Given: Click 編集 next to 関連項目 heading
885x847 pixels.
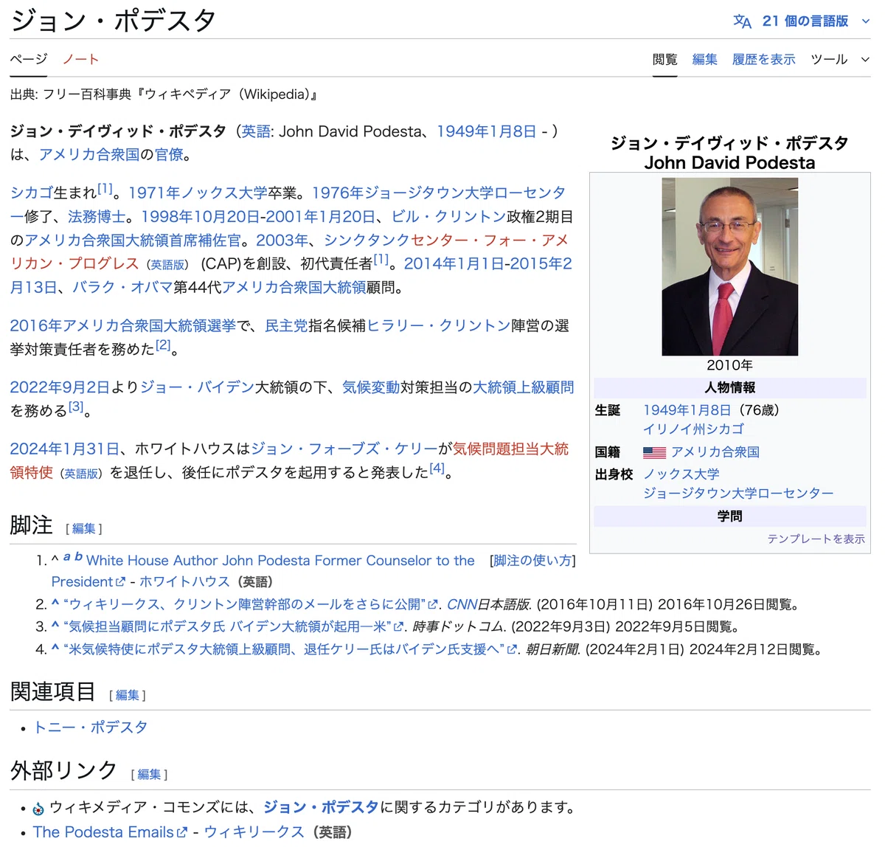Looking at the screenshot, I should 128,696.
